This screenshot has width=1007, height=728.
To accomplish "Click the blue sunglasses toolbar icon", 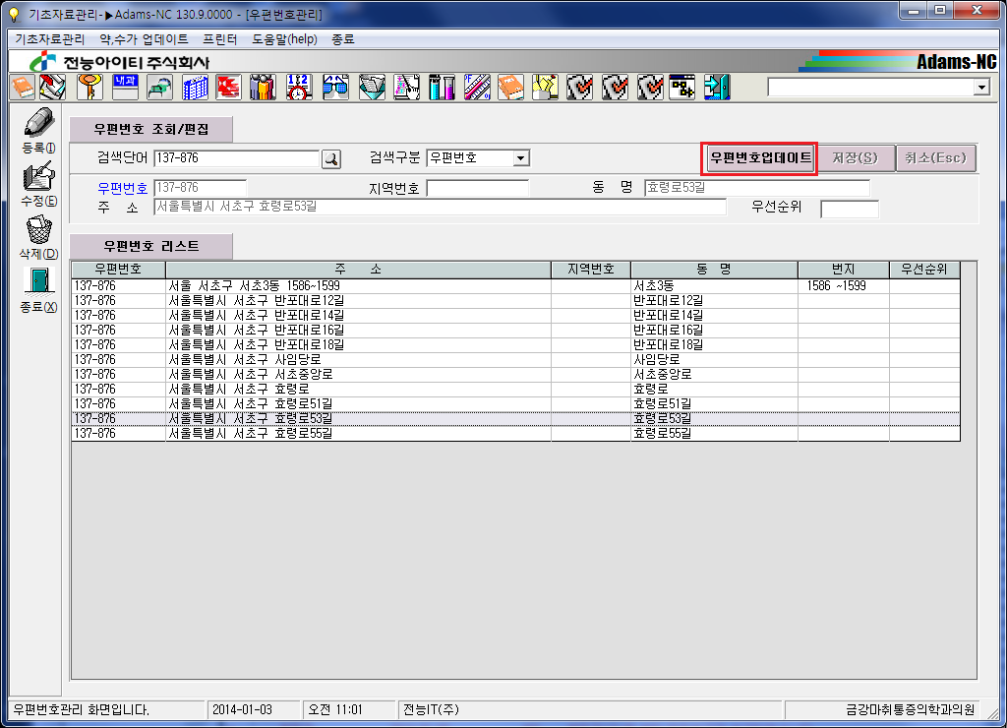I will [335, 87].
